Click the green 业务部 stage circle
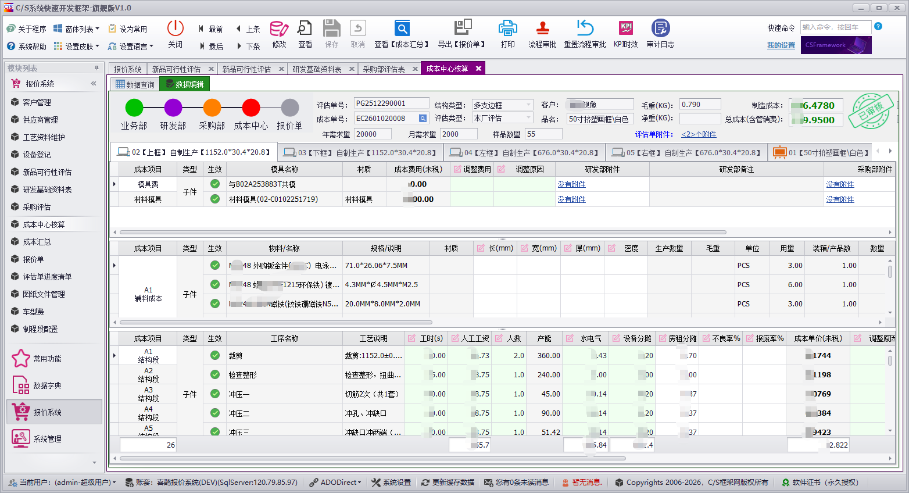The image size is (909, 493). (x=134, y=108)
